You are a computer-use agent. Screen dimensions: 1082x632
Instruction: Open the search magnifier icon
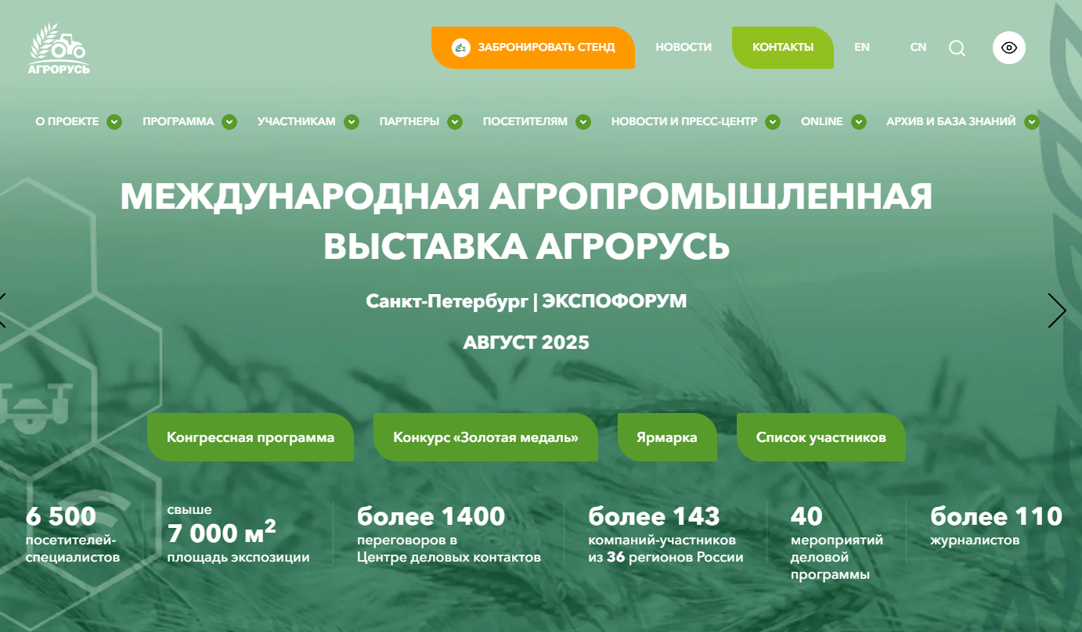coord(957,48)
